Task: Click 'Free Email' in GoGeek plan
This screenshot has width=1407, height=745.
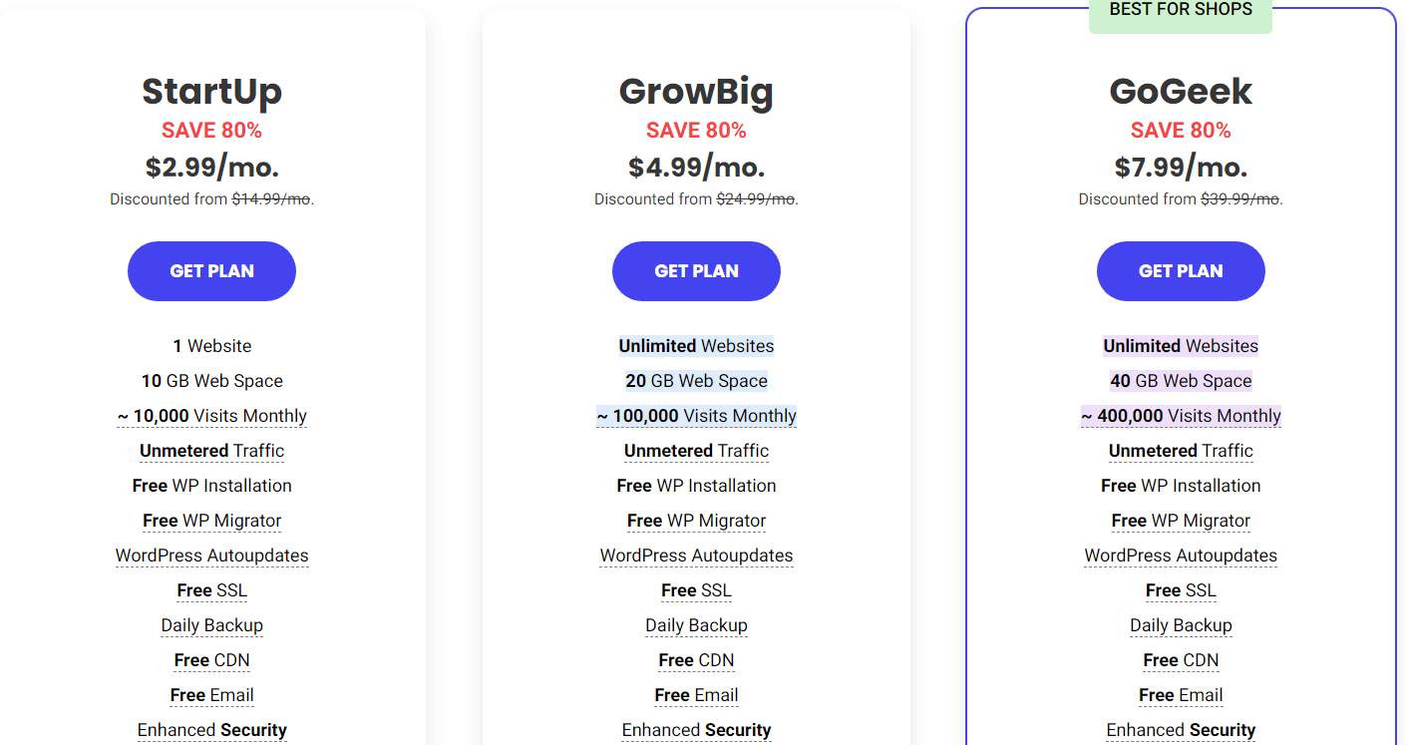Action: tap(1181, 695)
